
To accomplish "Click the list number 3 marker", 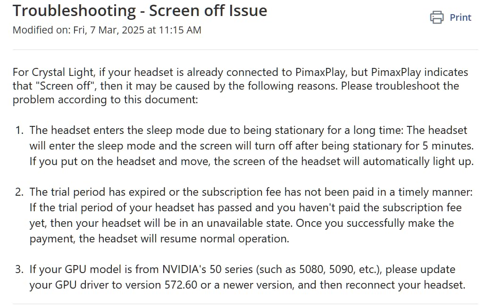I will [19, 270].
